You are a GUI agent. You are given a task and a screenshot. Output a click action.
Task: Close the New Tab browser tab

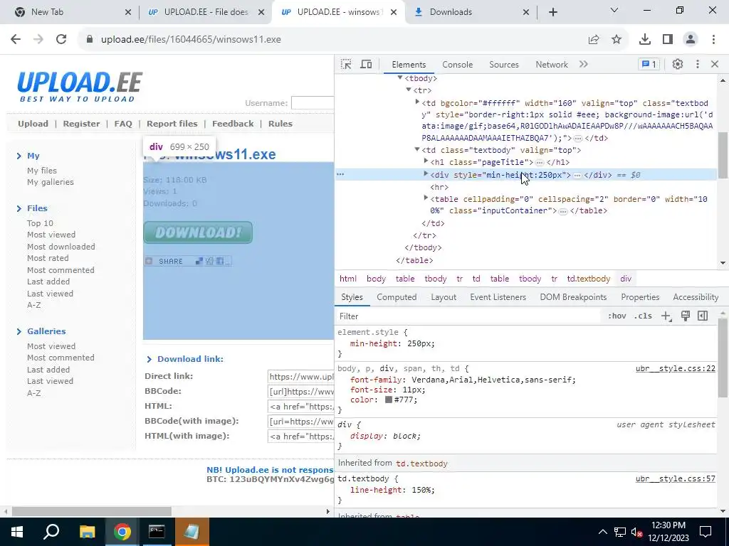click(128, 12)
